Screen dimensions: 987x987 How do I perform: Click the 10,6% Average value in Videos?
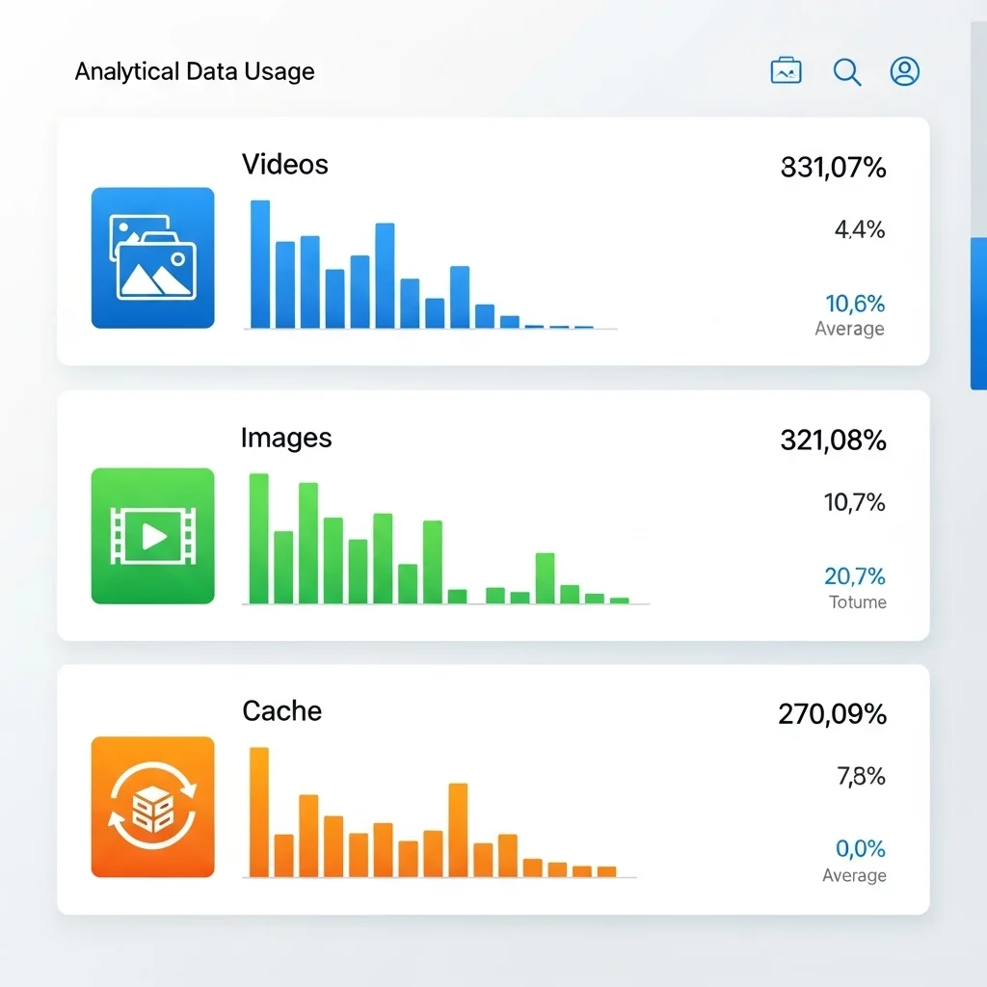854,305
